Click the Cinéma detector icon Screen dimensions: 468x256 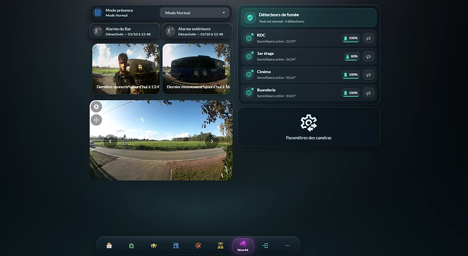coord(249,74)
